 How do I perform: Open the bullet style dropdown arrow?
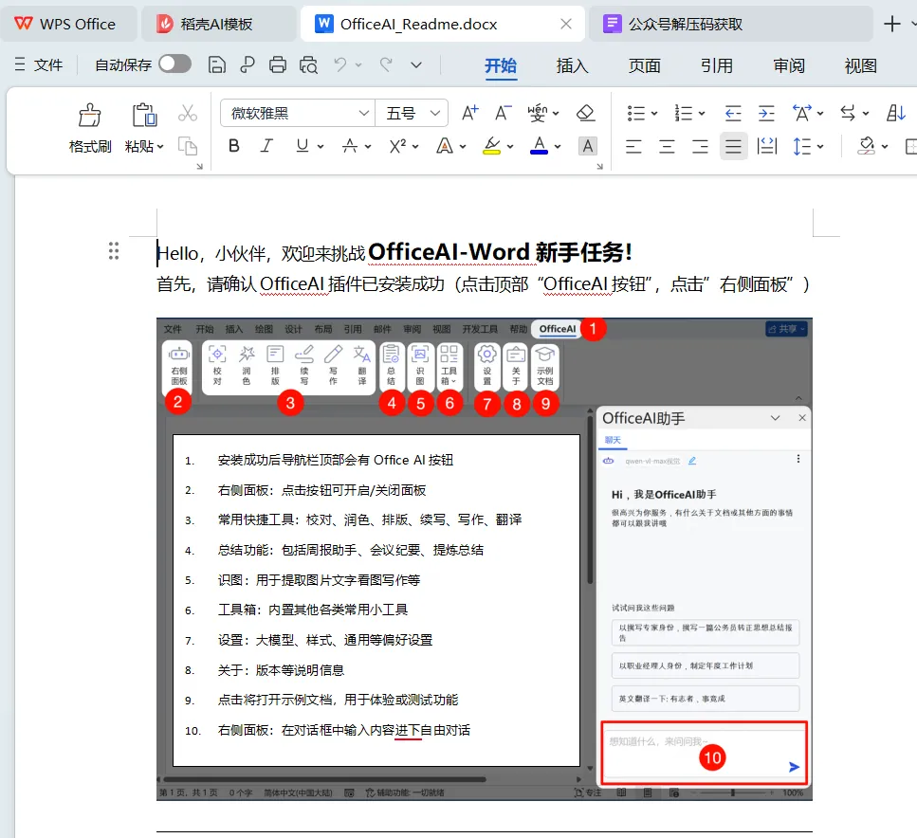[x=654, y=114]
